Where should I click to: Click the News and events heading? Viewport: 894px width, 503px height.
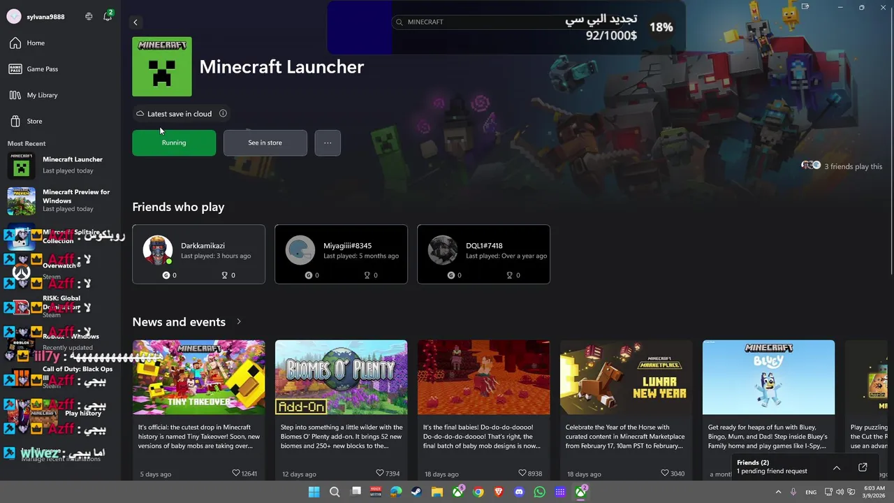(x=179, y=322)
